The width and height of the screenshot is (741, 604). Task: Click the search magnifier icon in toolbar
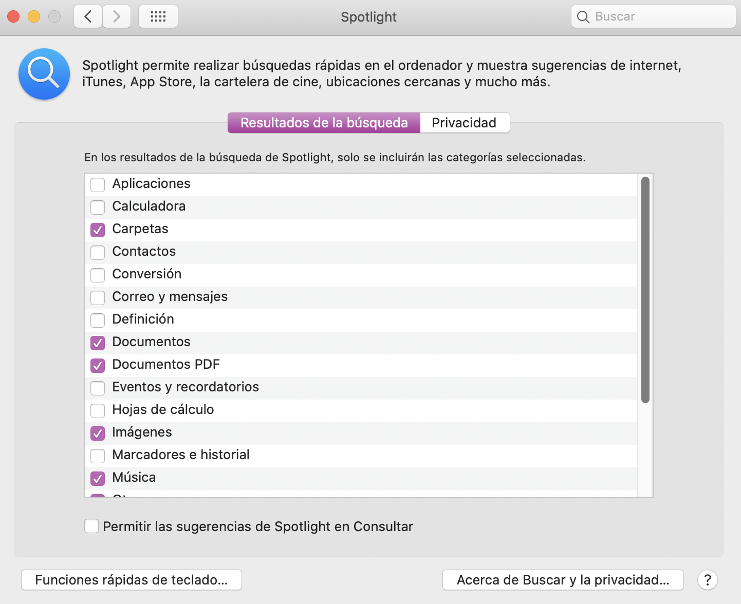point(583,17)
